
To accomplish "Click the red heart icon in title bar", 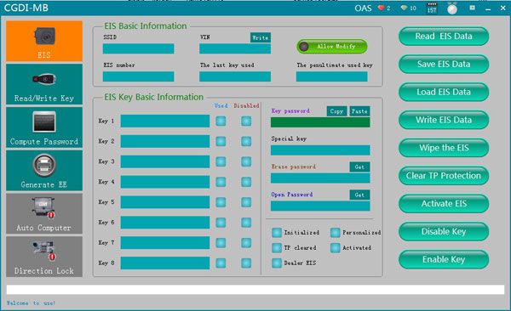I will (x=381, y=8).
